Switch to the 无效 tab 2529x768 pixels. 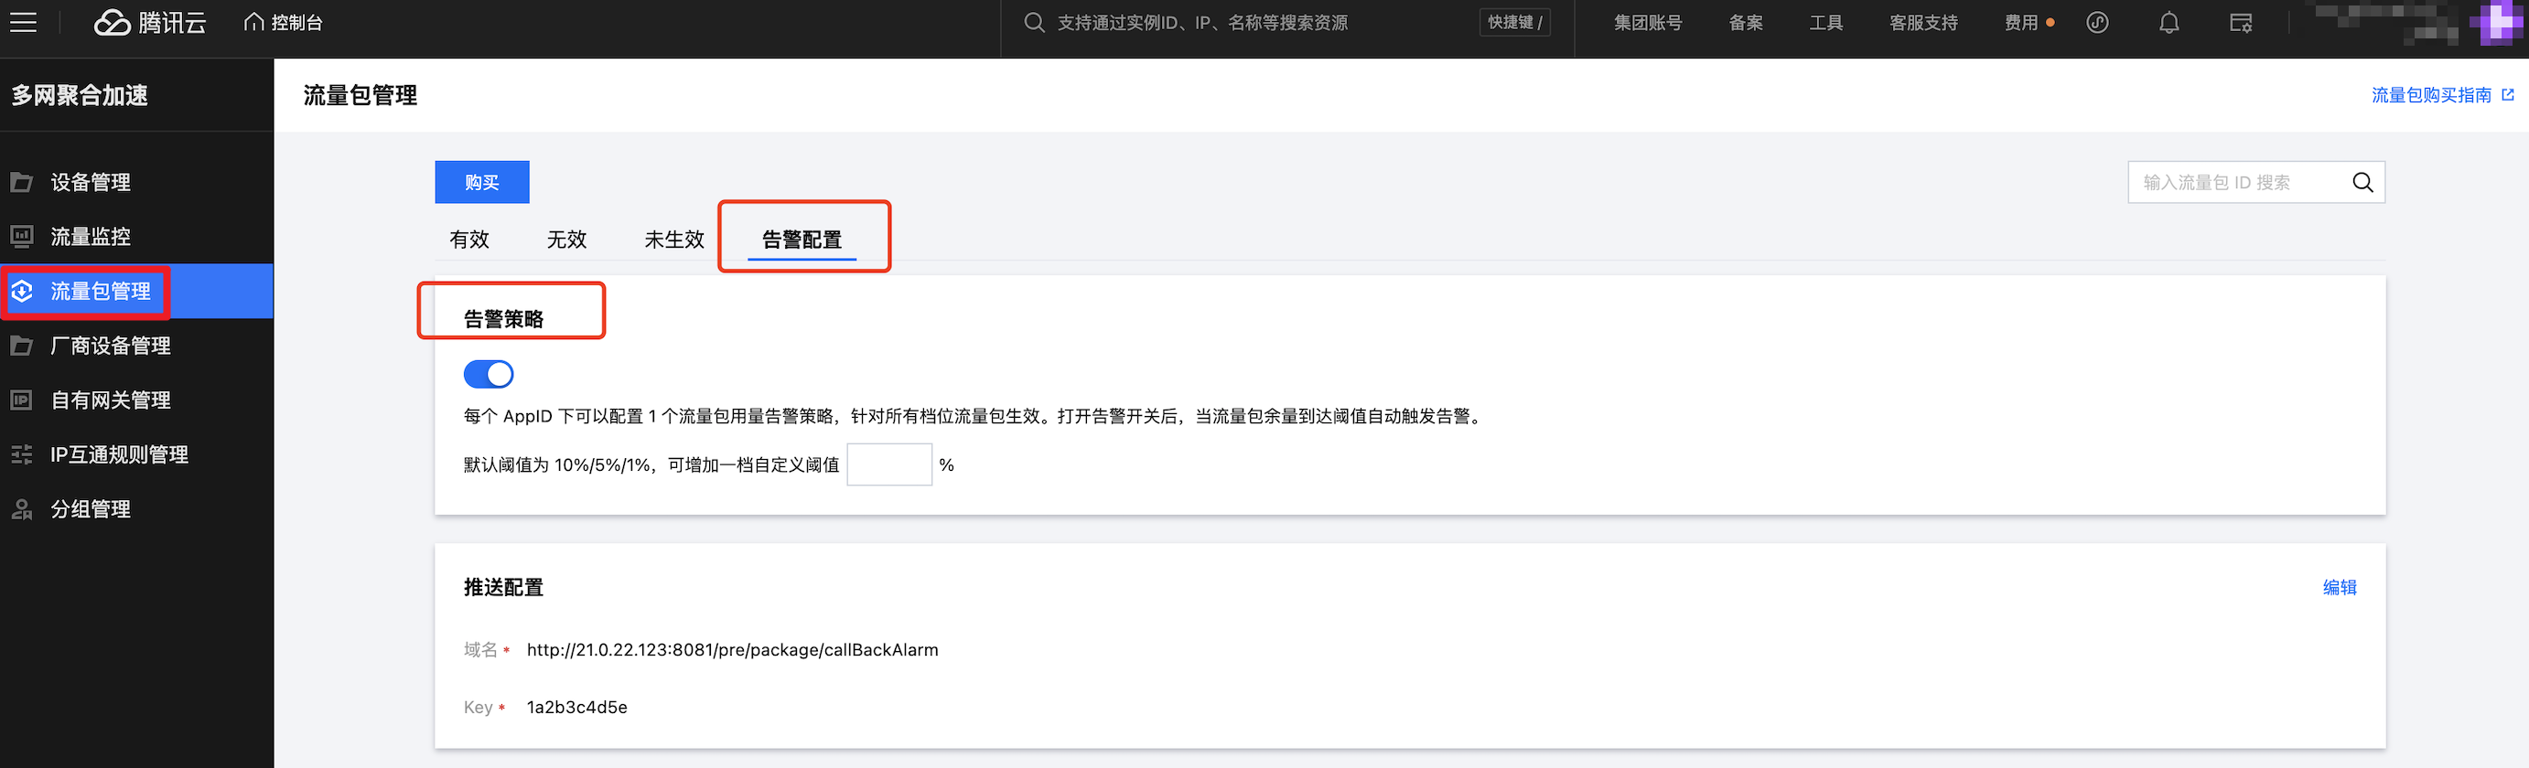pyautogui.click(x=566, y=240)
